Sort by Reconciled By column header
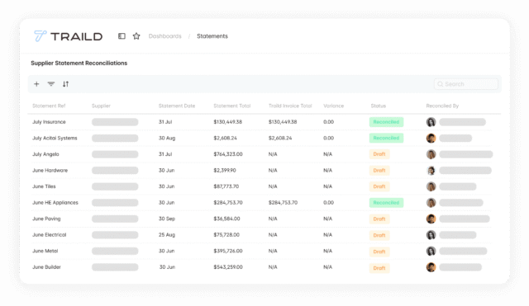The image size is (529, 306). (x=442, y=106)
